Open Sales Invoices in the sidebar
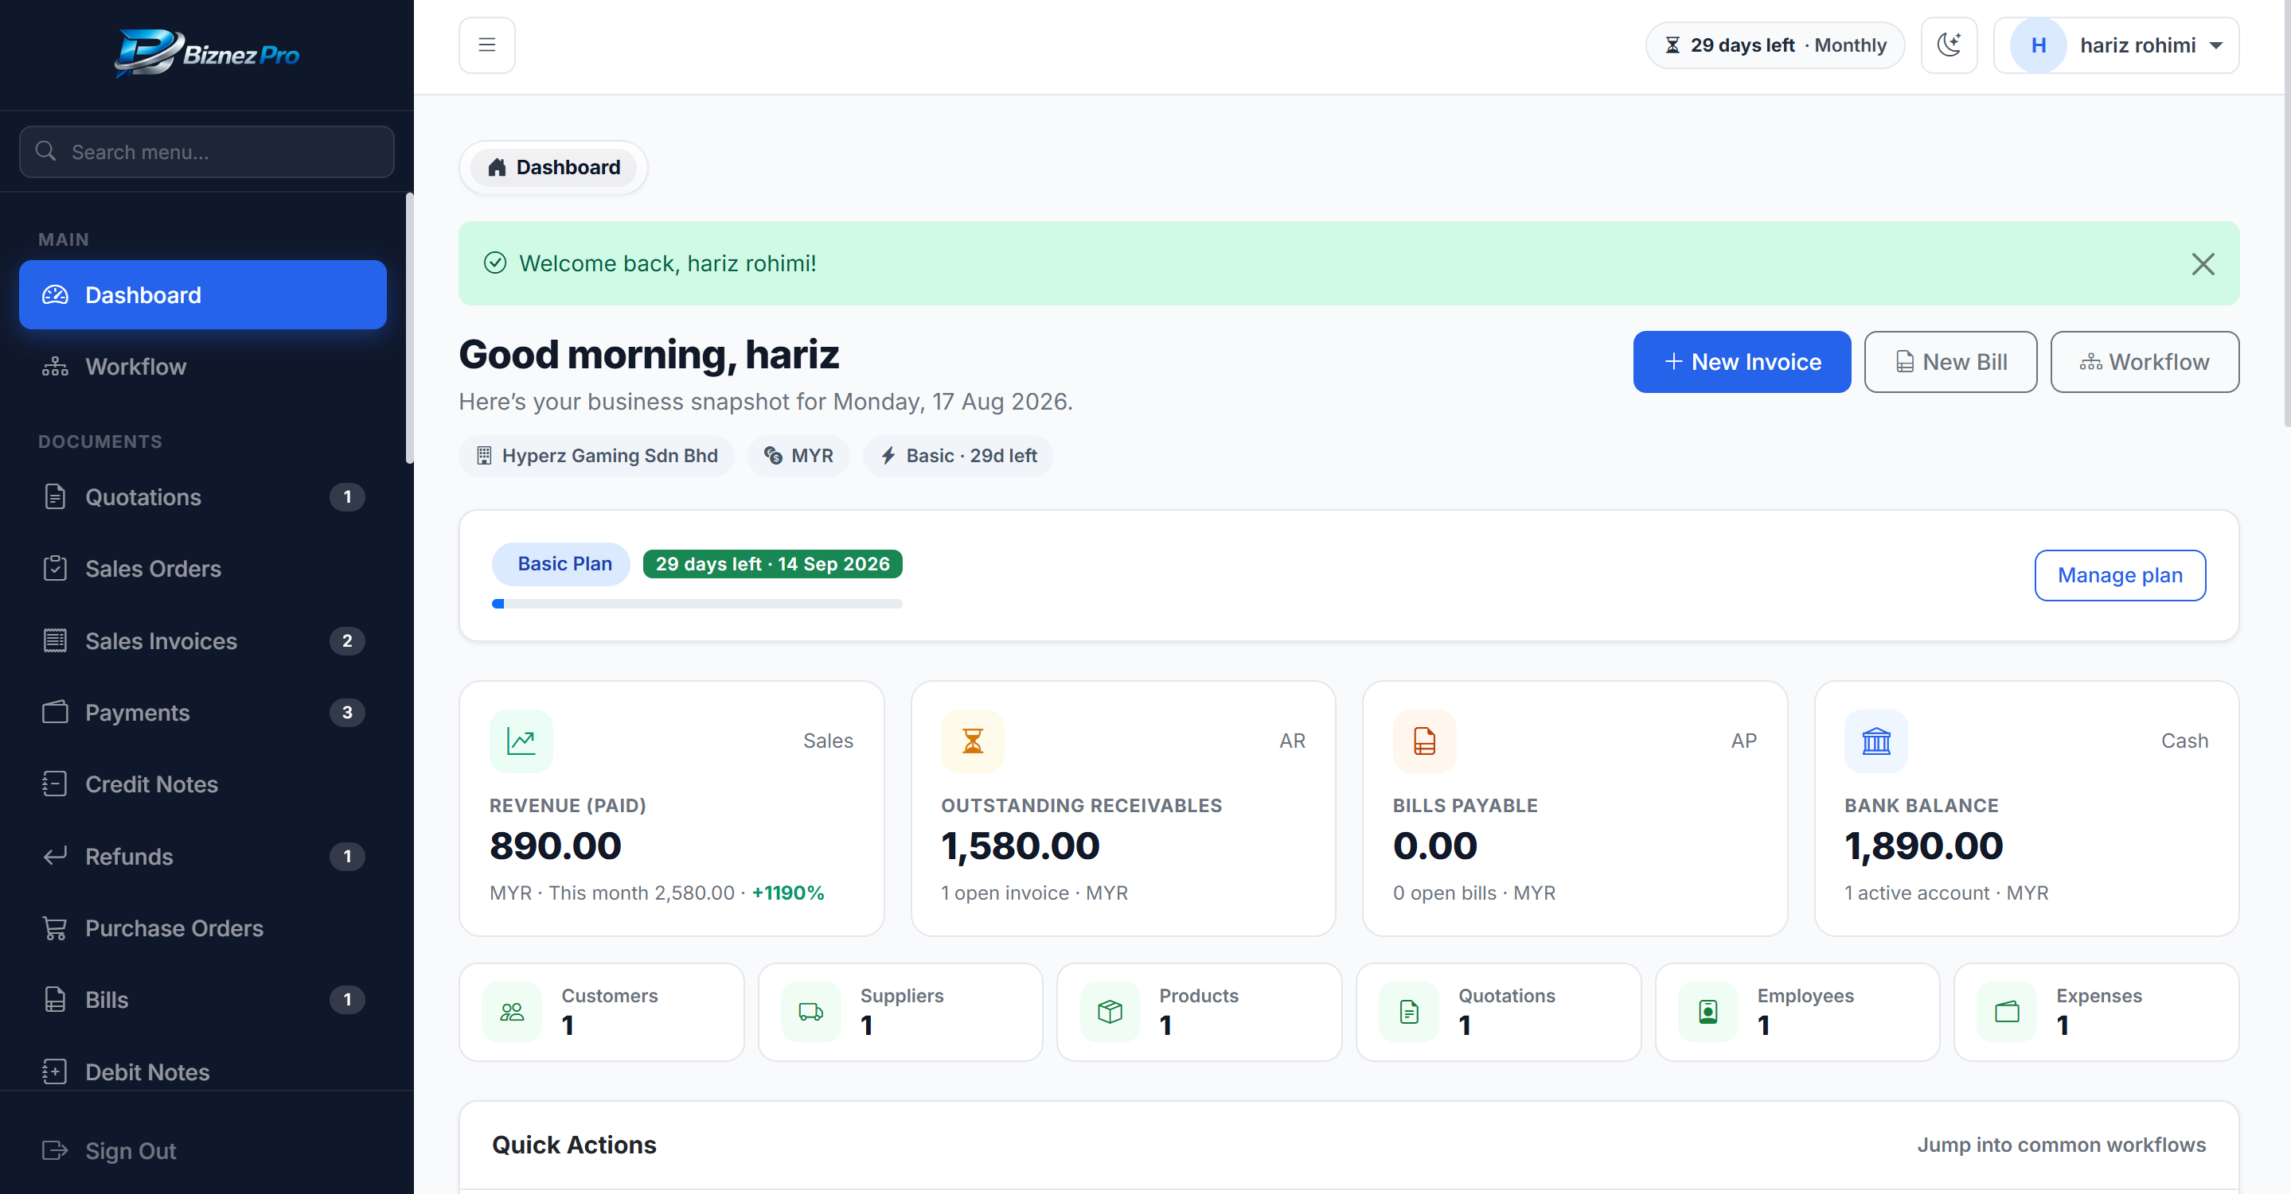 pyautogui.click(x=203, y=640)
